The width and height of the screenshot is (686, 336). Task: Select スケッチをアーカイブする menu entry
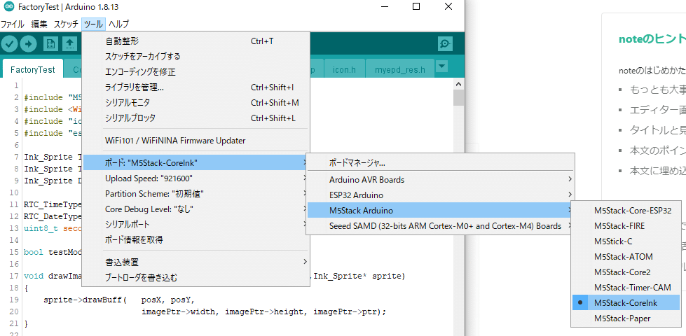pyautogui.click(x=196, y=57)
